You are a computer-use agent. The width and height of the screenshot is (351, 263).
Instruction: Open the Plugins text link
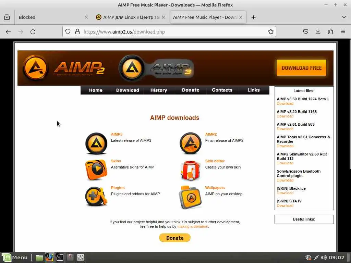point(118,188)
